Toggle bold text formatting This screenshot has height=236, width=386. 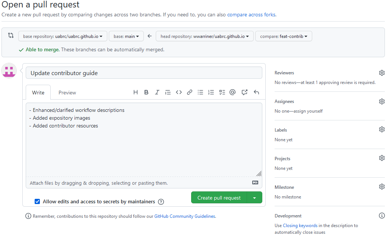146,93
